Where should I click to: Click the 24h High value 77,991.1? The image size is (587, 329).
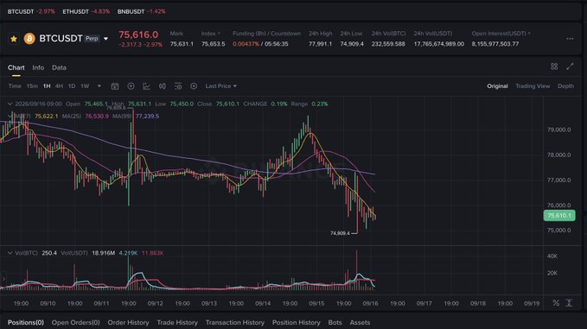coord(320,44)
